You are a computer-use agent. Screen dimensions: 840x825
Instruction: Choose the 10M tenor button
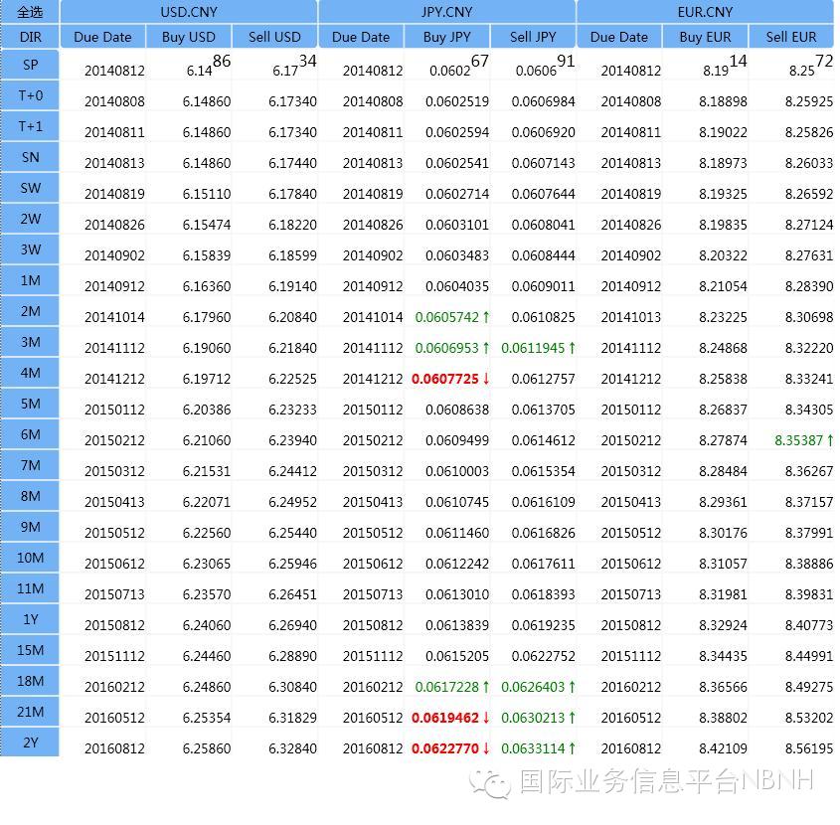30,558
